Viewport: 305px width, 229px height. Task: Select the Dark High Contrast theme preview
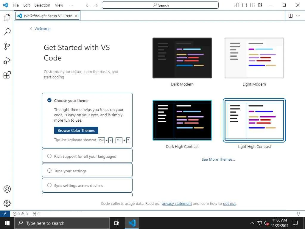coord(182,120)
